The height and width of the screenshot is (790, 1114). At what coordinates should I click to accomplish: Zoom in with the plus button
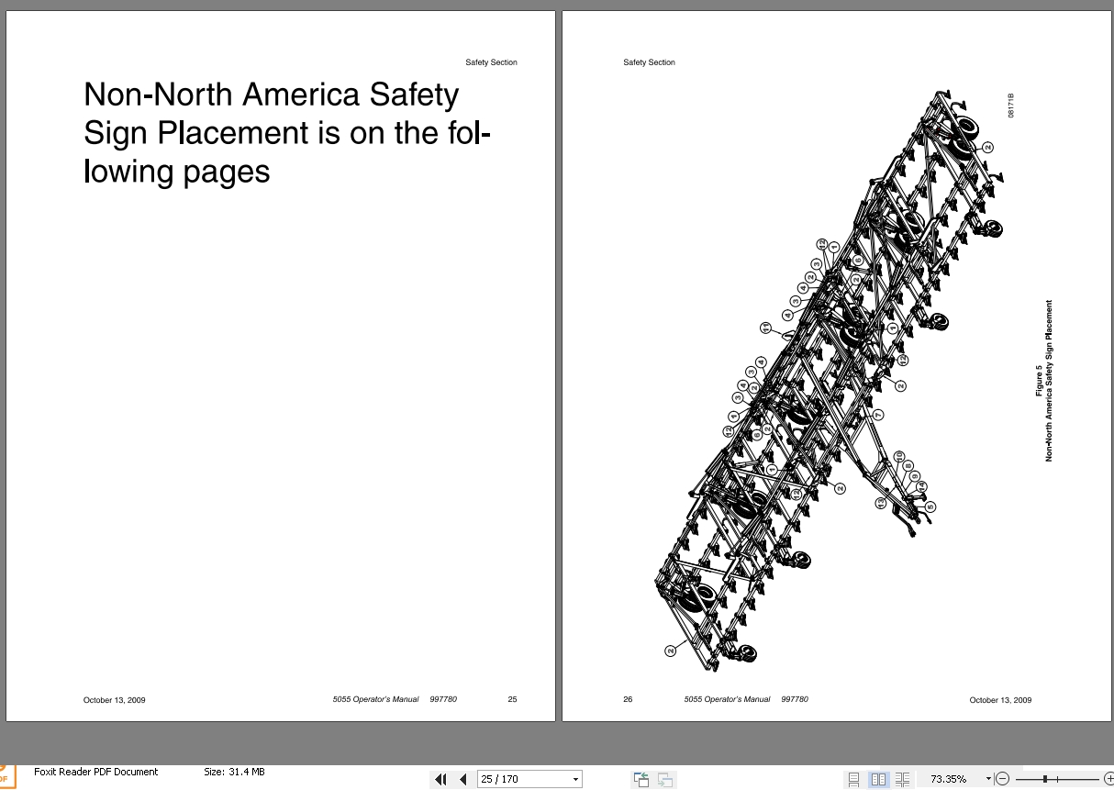point(1108,779)
